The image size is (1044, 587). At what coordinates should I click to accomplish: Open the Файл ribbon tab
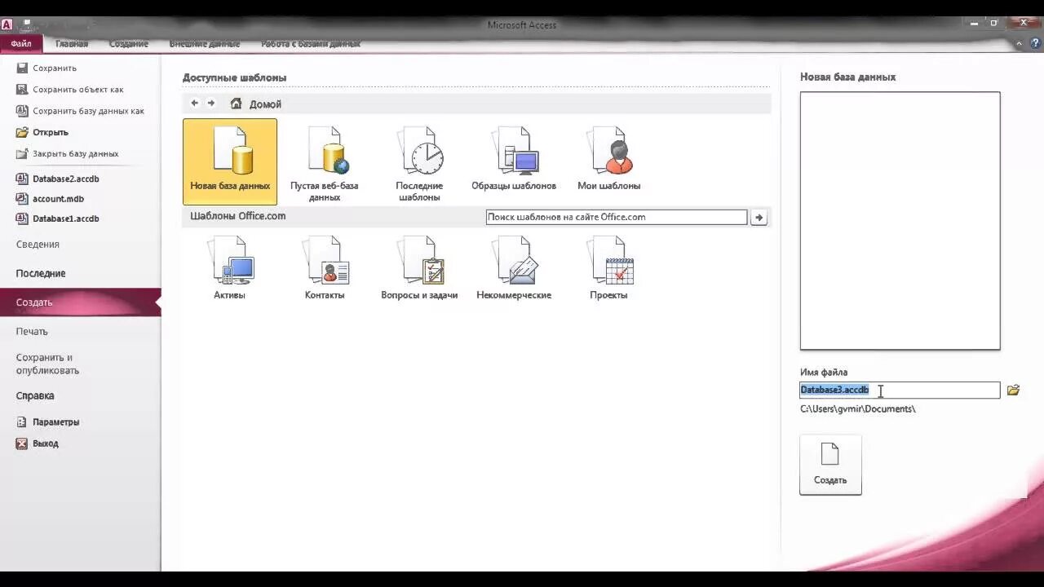click(21, 44)
